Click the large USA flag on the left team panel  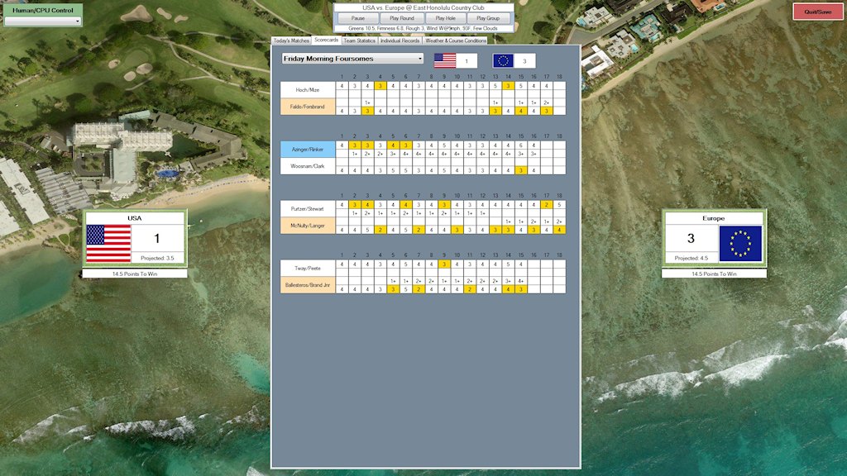[108, 243]
